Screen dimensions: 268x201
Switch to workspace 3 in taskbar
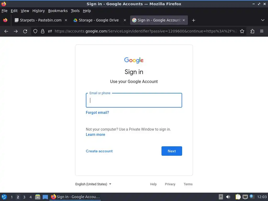click(24, 197)
